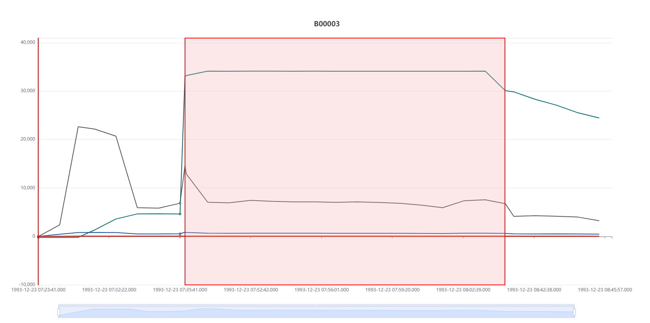650x323 pixels.
Task: Click the y-axis label 40,000
Action: [x=27, y=42]
